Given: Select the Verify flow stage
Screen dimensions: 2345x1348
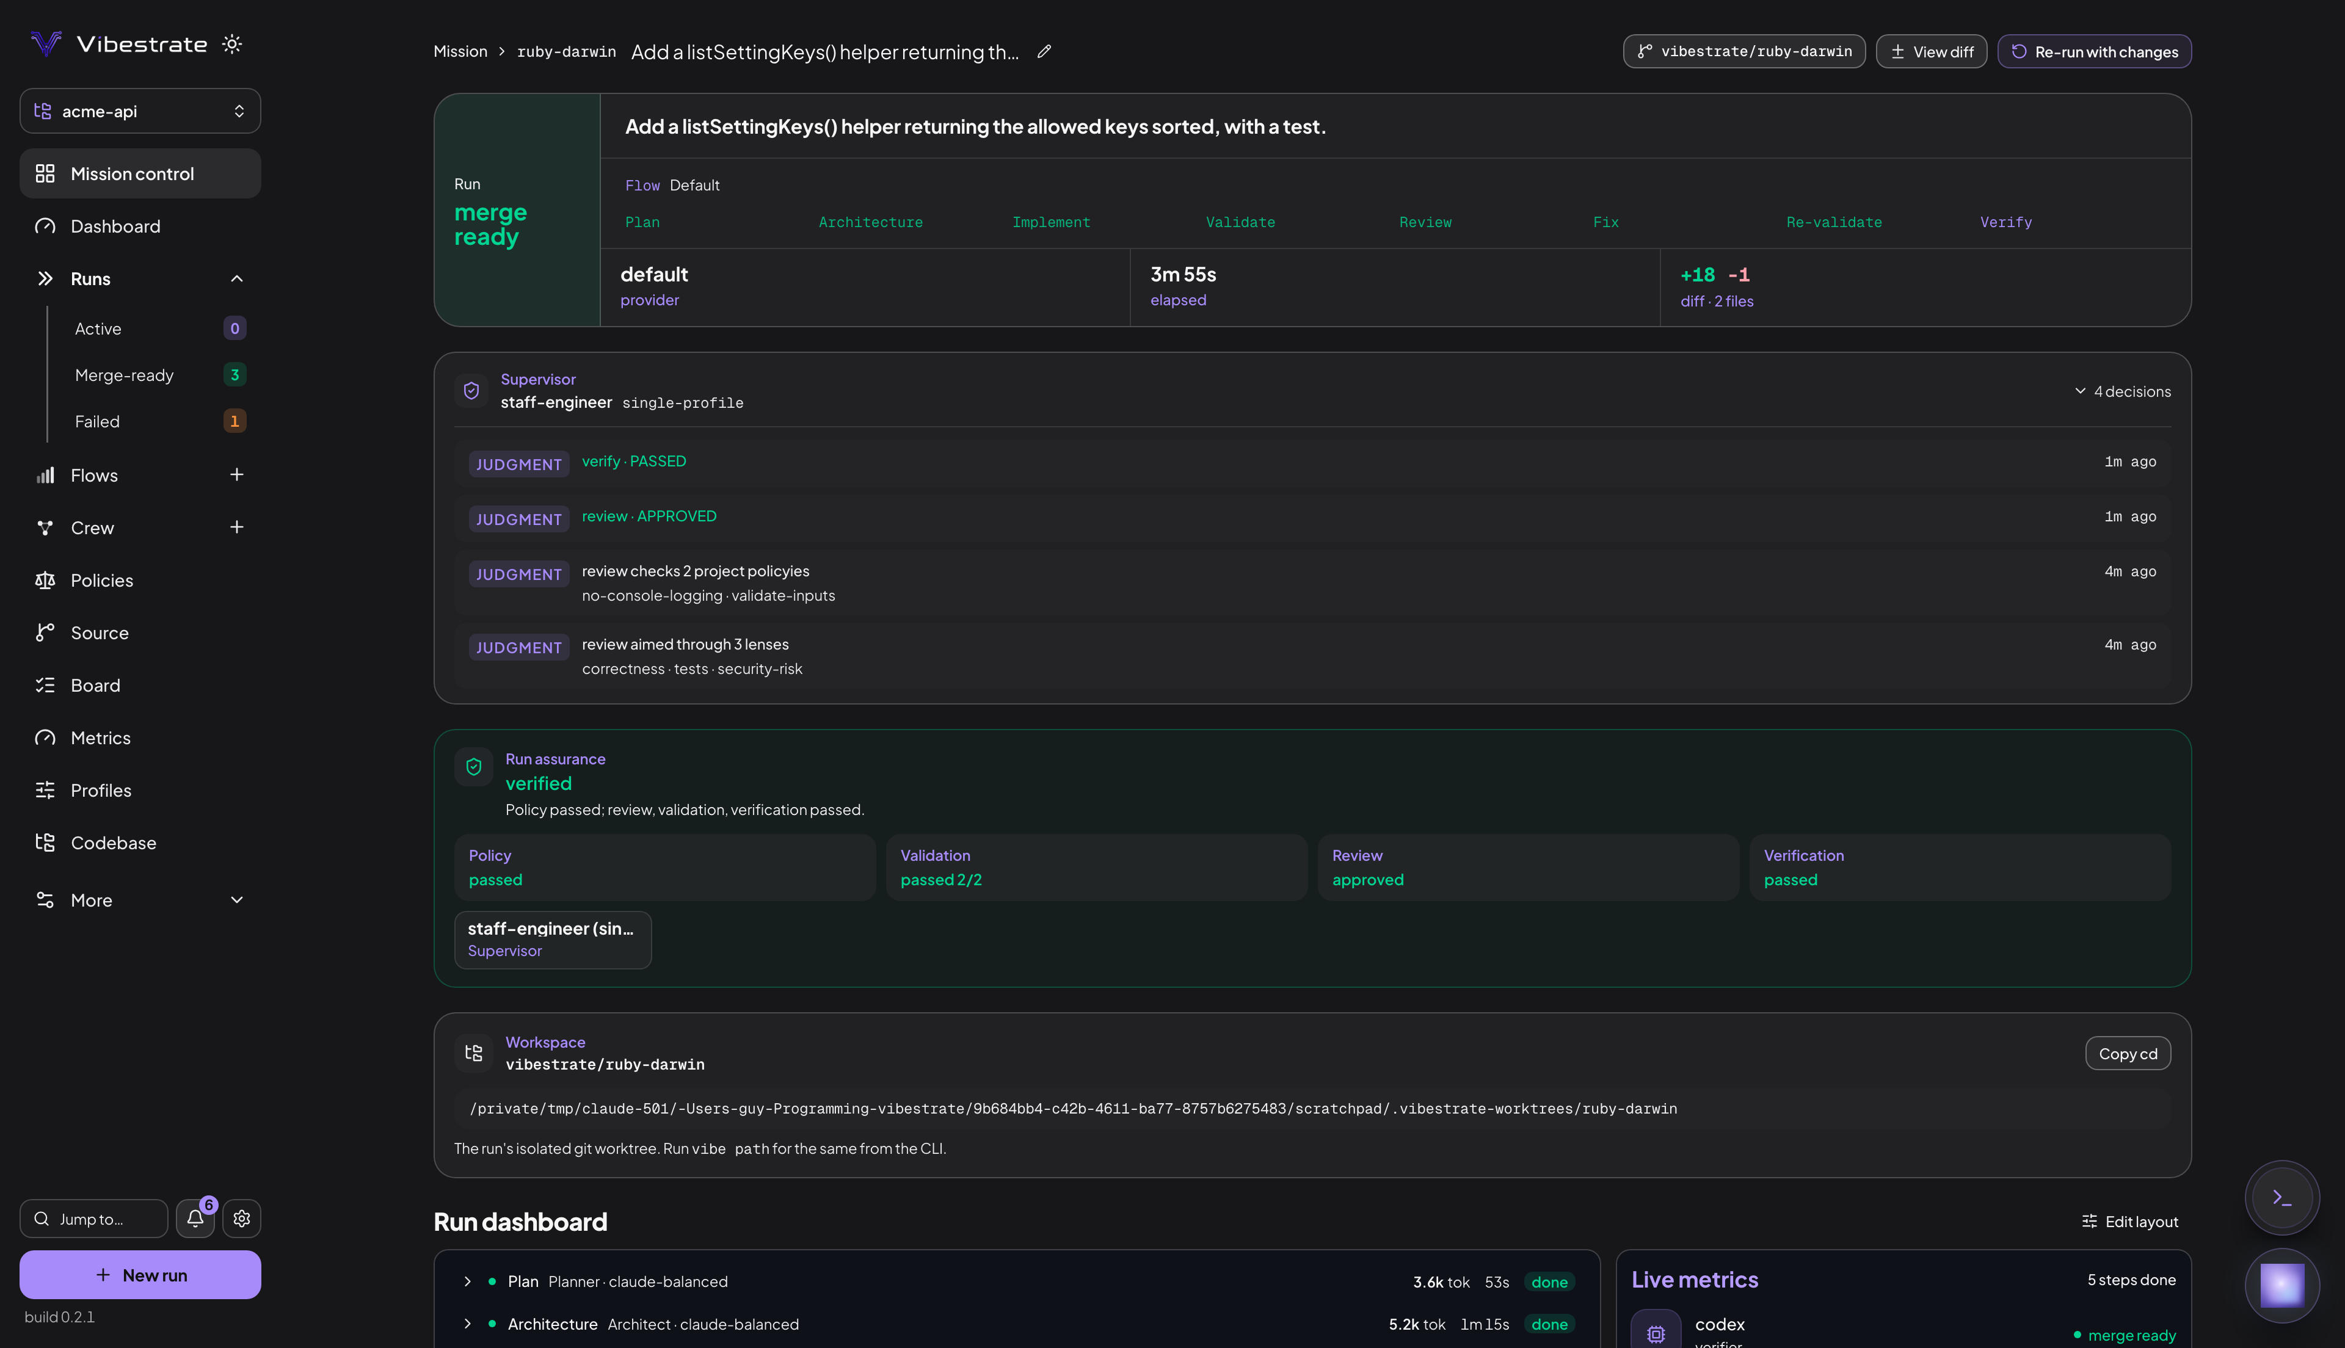Looking at the screenshot, I should tap(2006, 222).
